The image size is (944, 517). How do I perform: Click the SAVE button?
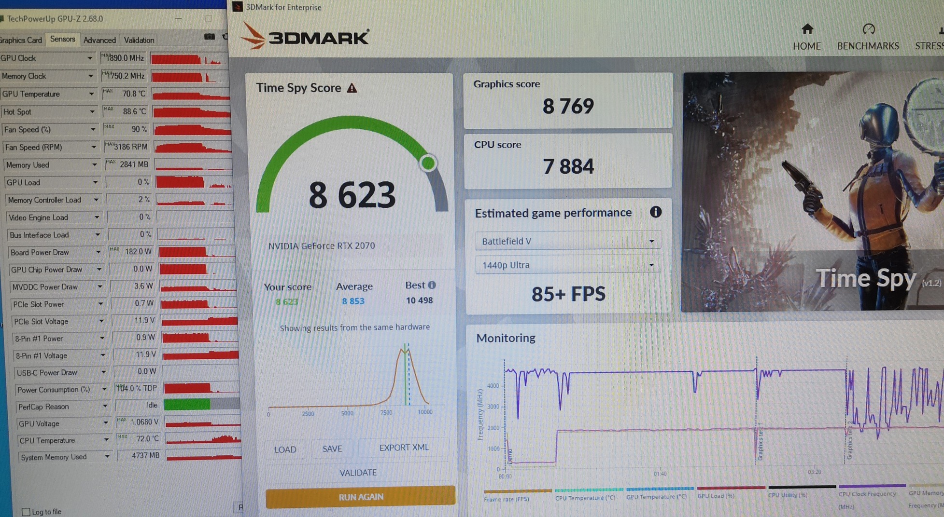click(332, 449)
